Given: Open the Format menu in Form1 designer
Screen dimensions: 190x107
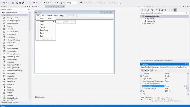Looking at the screenshot, I should pos(49,16).
